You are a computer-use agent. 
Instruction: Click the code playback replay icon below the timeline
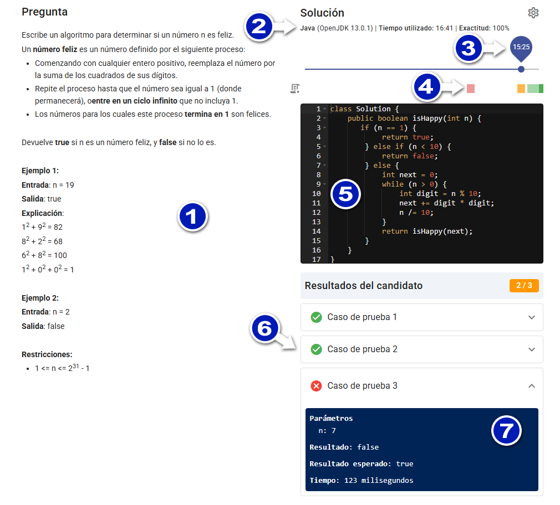(295, 89)
